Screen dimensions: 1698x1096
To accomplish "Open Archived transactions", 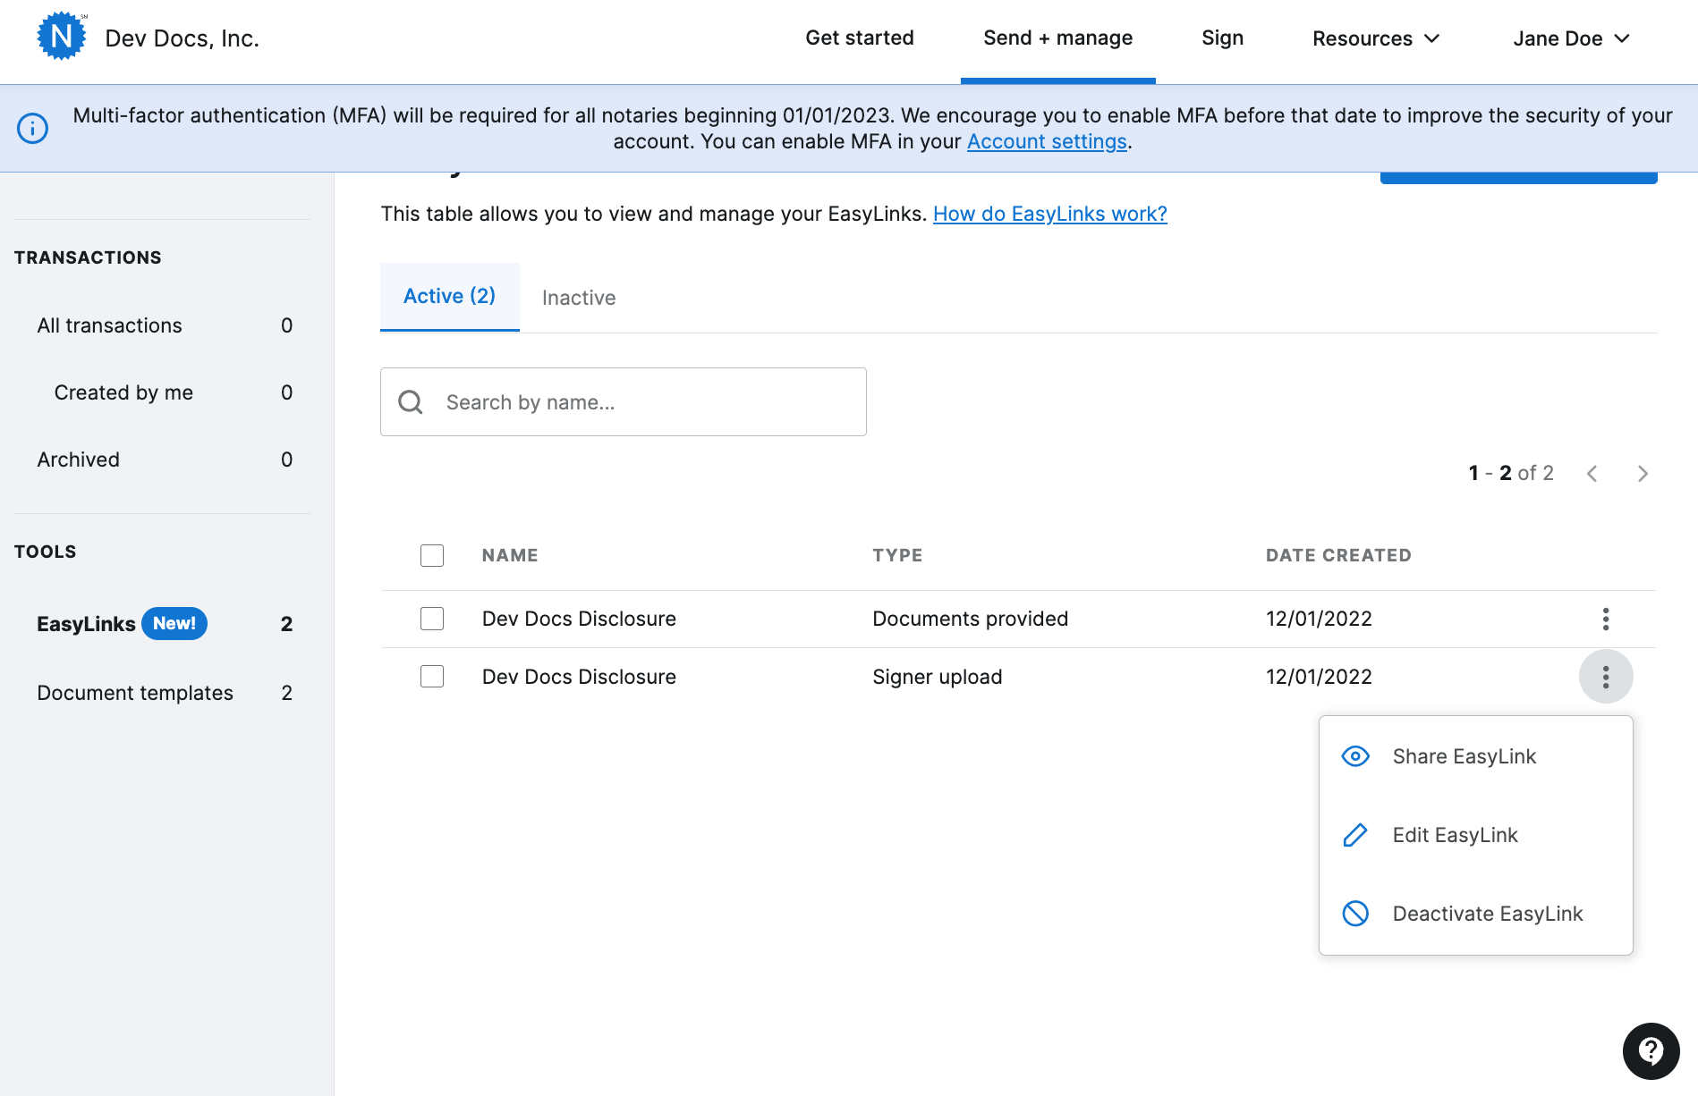I will [x=165, y=459].
